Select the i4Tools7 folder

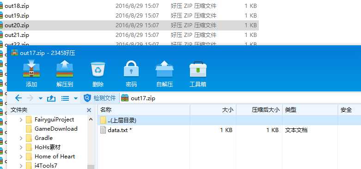coord(46,166)
